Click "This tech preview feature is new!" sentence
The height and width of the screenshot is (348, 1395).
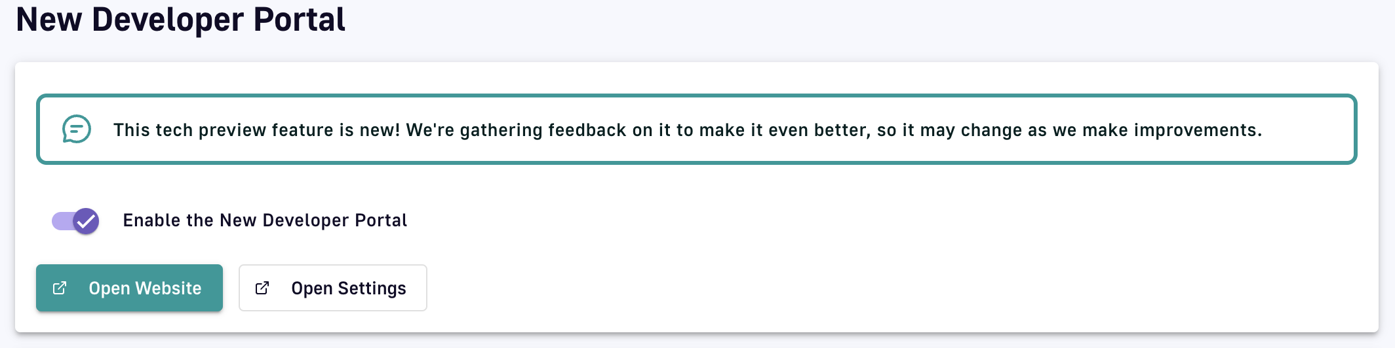coord(256,130)
